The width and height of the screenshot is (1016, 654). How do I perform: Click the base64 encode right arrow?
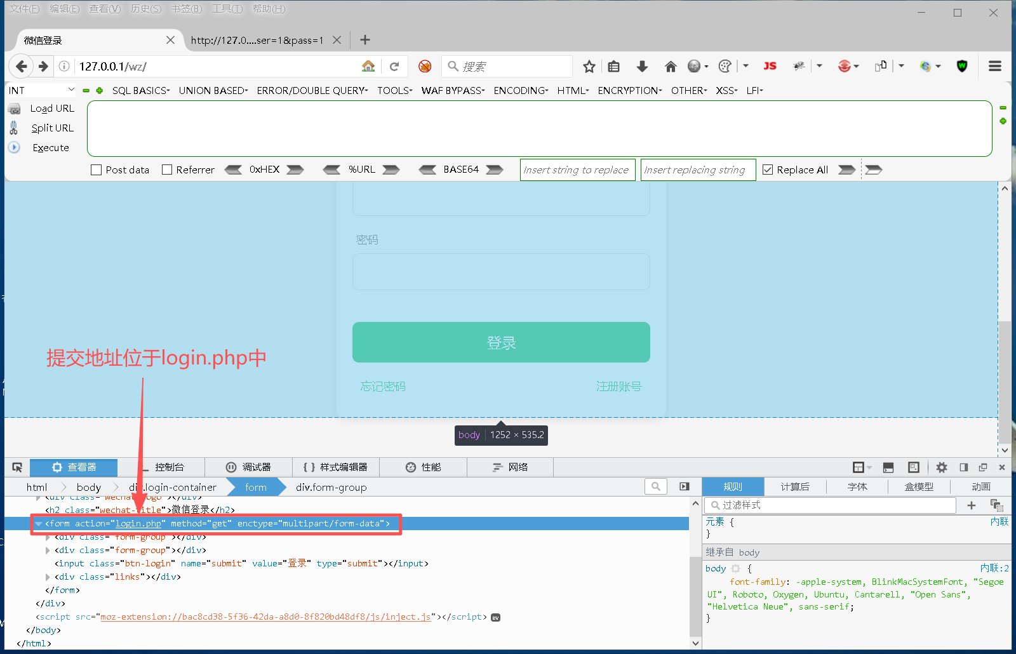tap(495, 170)
